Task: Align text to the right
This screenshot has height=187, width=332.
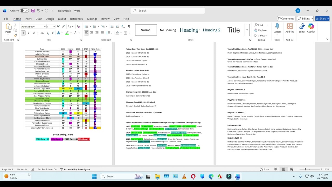Action: [x=97, y=33]
